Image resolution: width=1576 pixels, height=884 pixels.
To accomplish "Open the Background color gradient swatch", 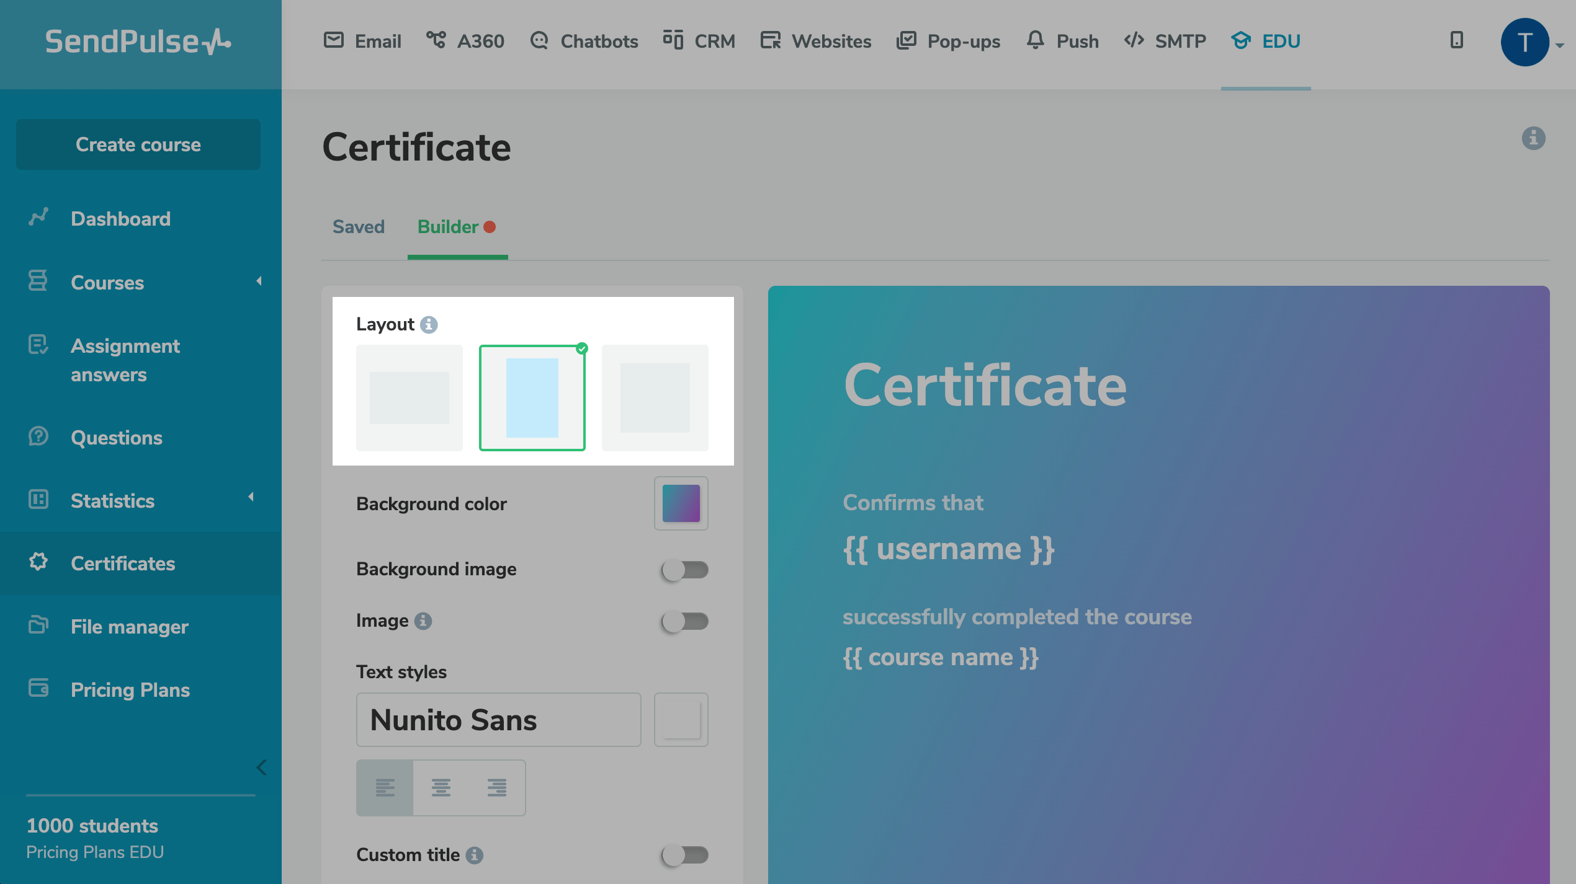I will [681, 503].
